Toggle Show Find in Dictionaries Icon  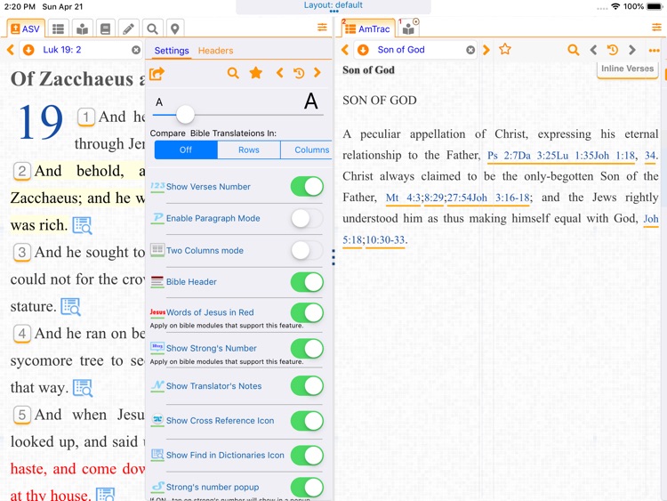click(307, 455)
